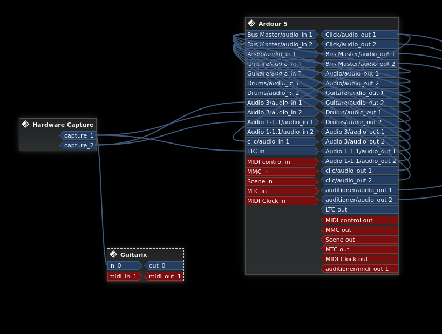
Task: Click the Guitarix in_0 port
Action: pyautogui.click(x=125, y=265)
